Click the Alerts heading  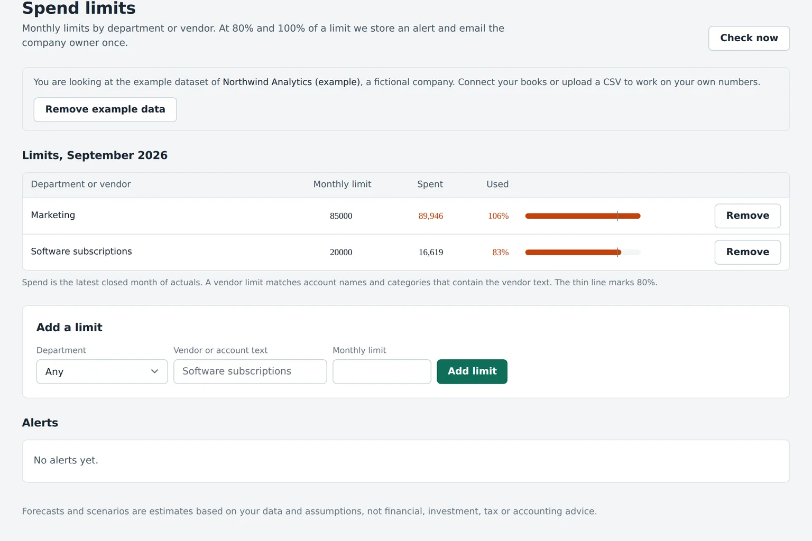point(40,423)
